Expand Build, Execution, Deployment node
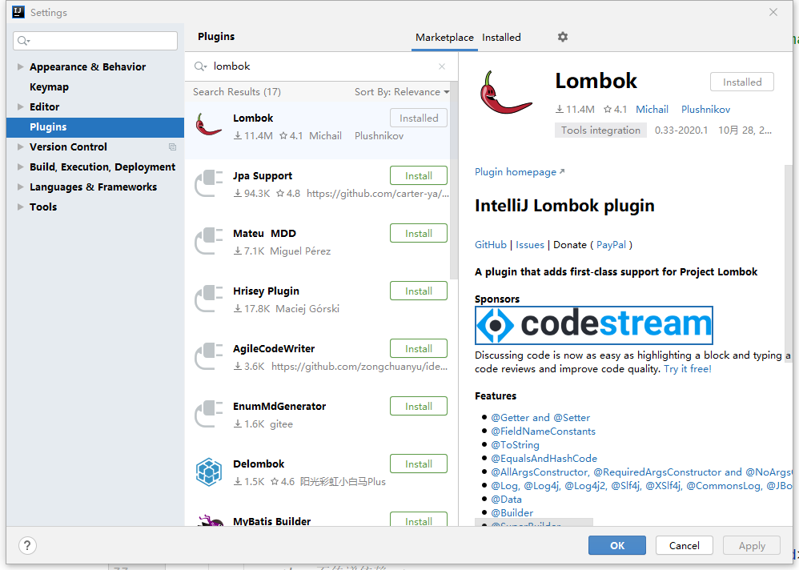 click(x=20, y=167)
